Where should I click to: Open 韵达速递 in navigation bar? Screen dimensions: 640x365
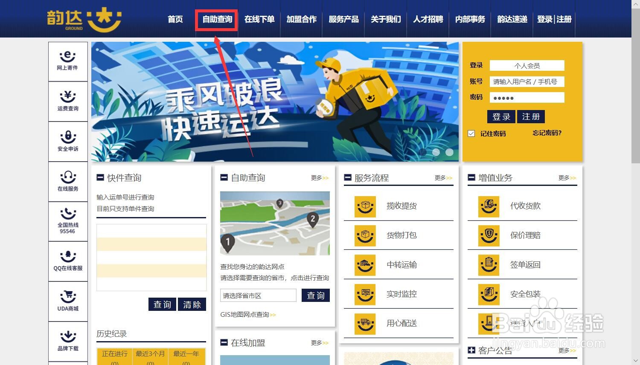tap(512, 19)
